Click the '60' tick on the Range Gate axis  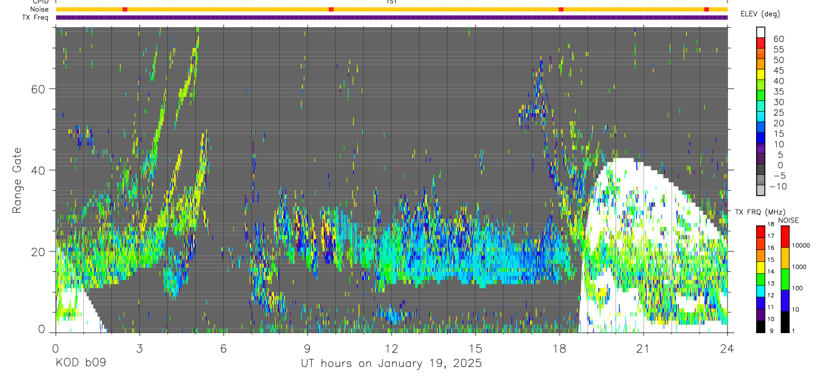click(39, 89)
